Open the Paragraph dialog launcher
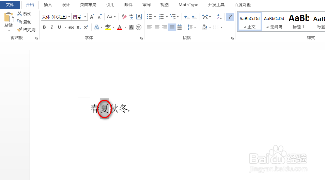Image resolution: width=325 pixels, height=180 pixels. click(x=233, y=38)
